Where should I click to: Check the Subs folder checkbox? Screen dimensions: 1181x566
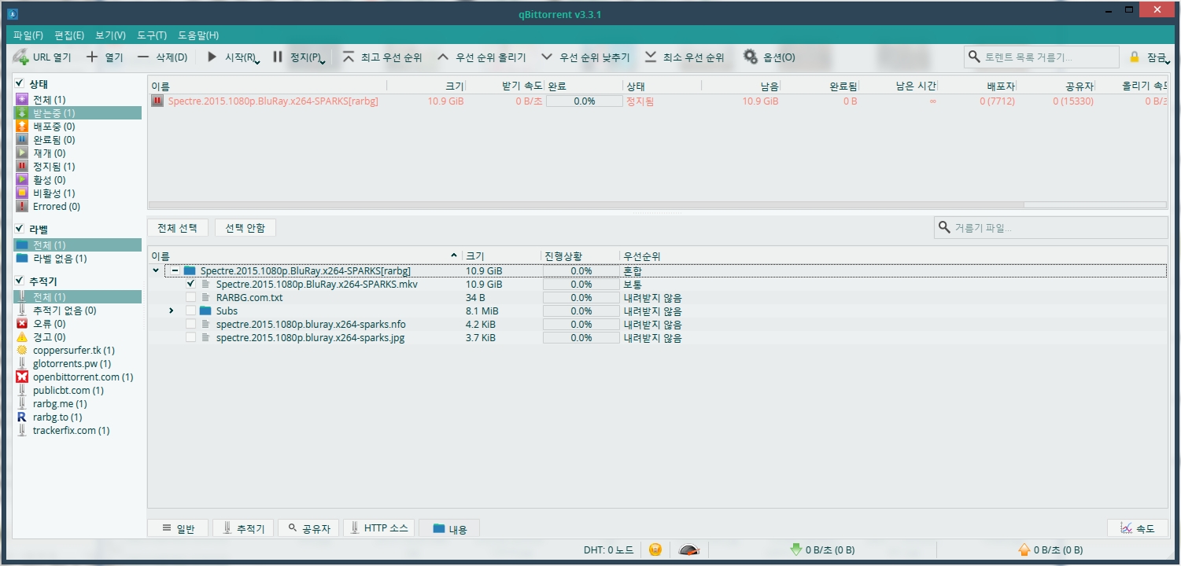190,311
